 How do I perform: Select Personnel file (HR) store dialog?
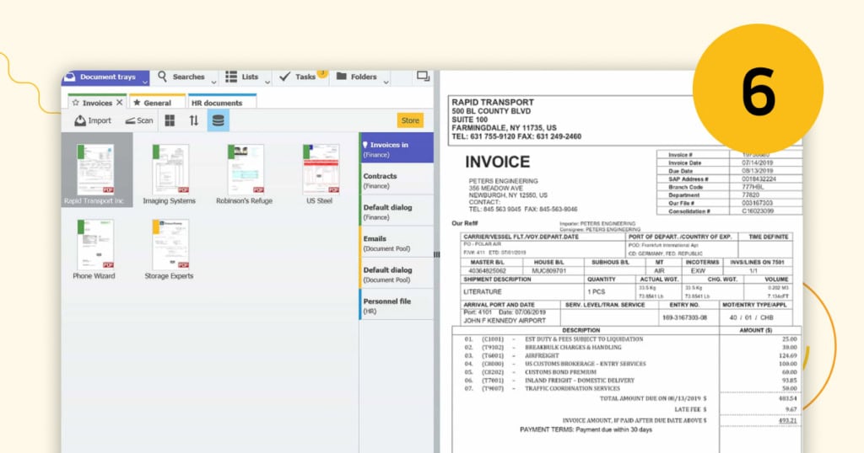point(397,305)
